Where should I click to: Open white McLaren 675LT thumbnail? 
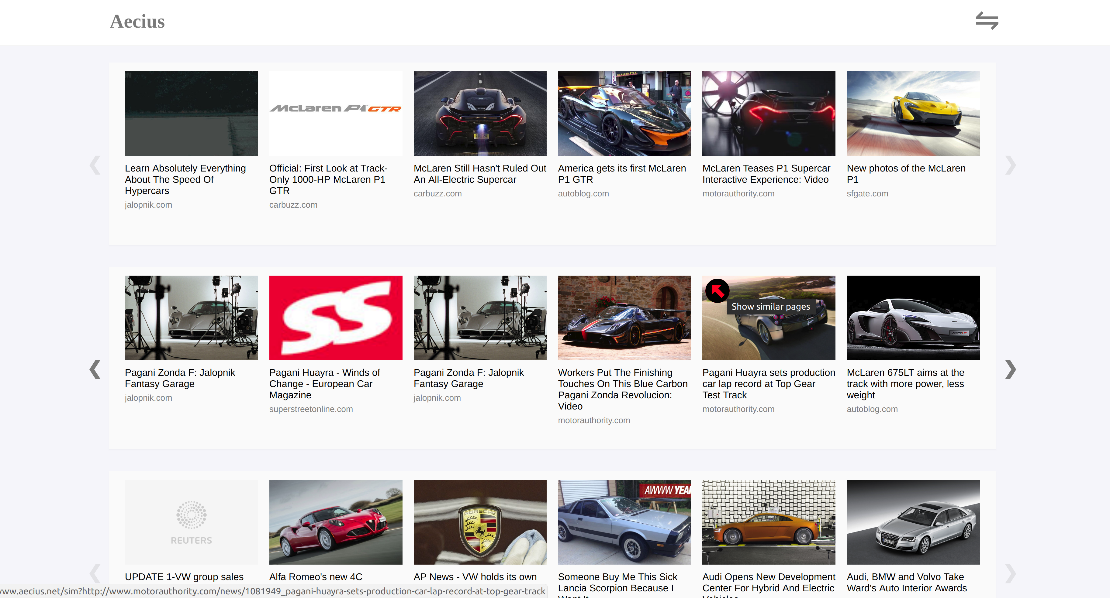pyautogui.click(x=913, y=318)
